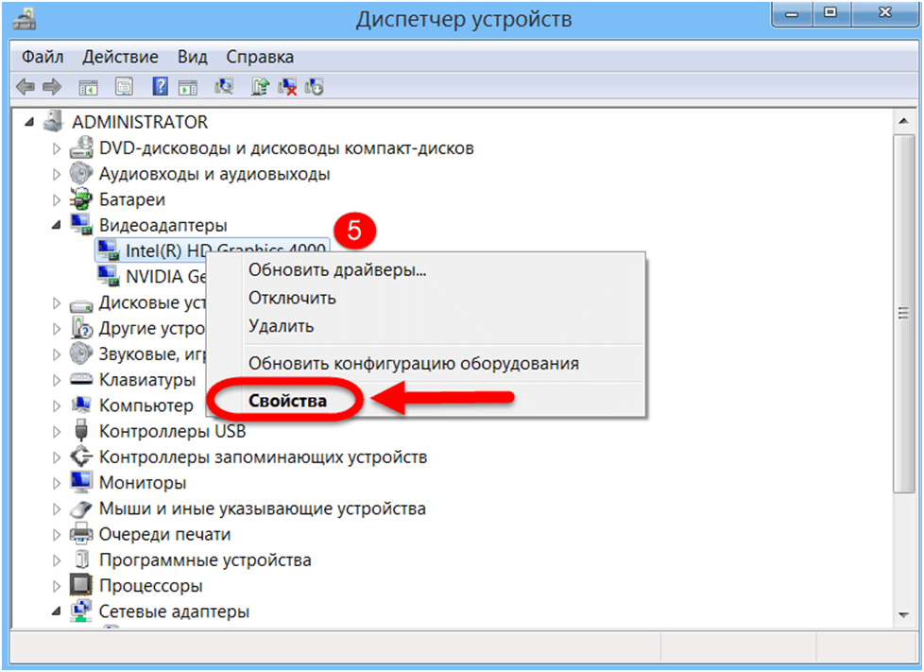Toggle the console tree toolbar icon
This screenshot has height=672, width=924.
click(x=89, y=87)
